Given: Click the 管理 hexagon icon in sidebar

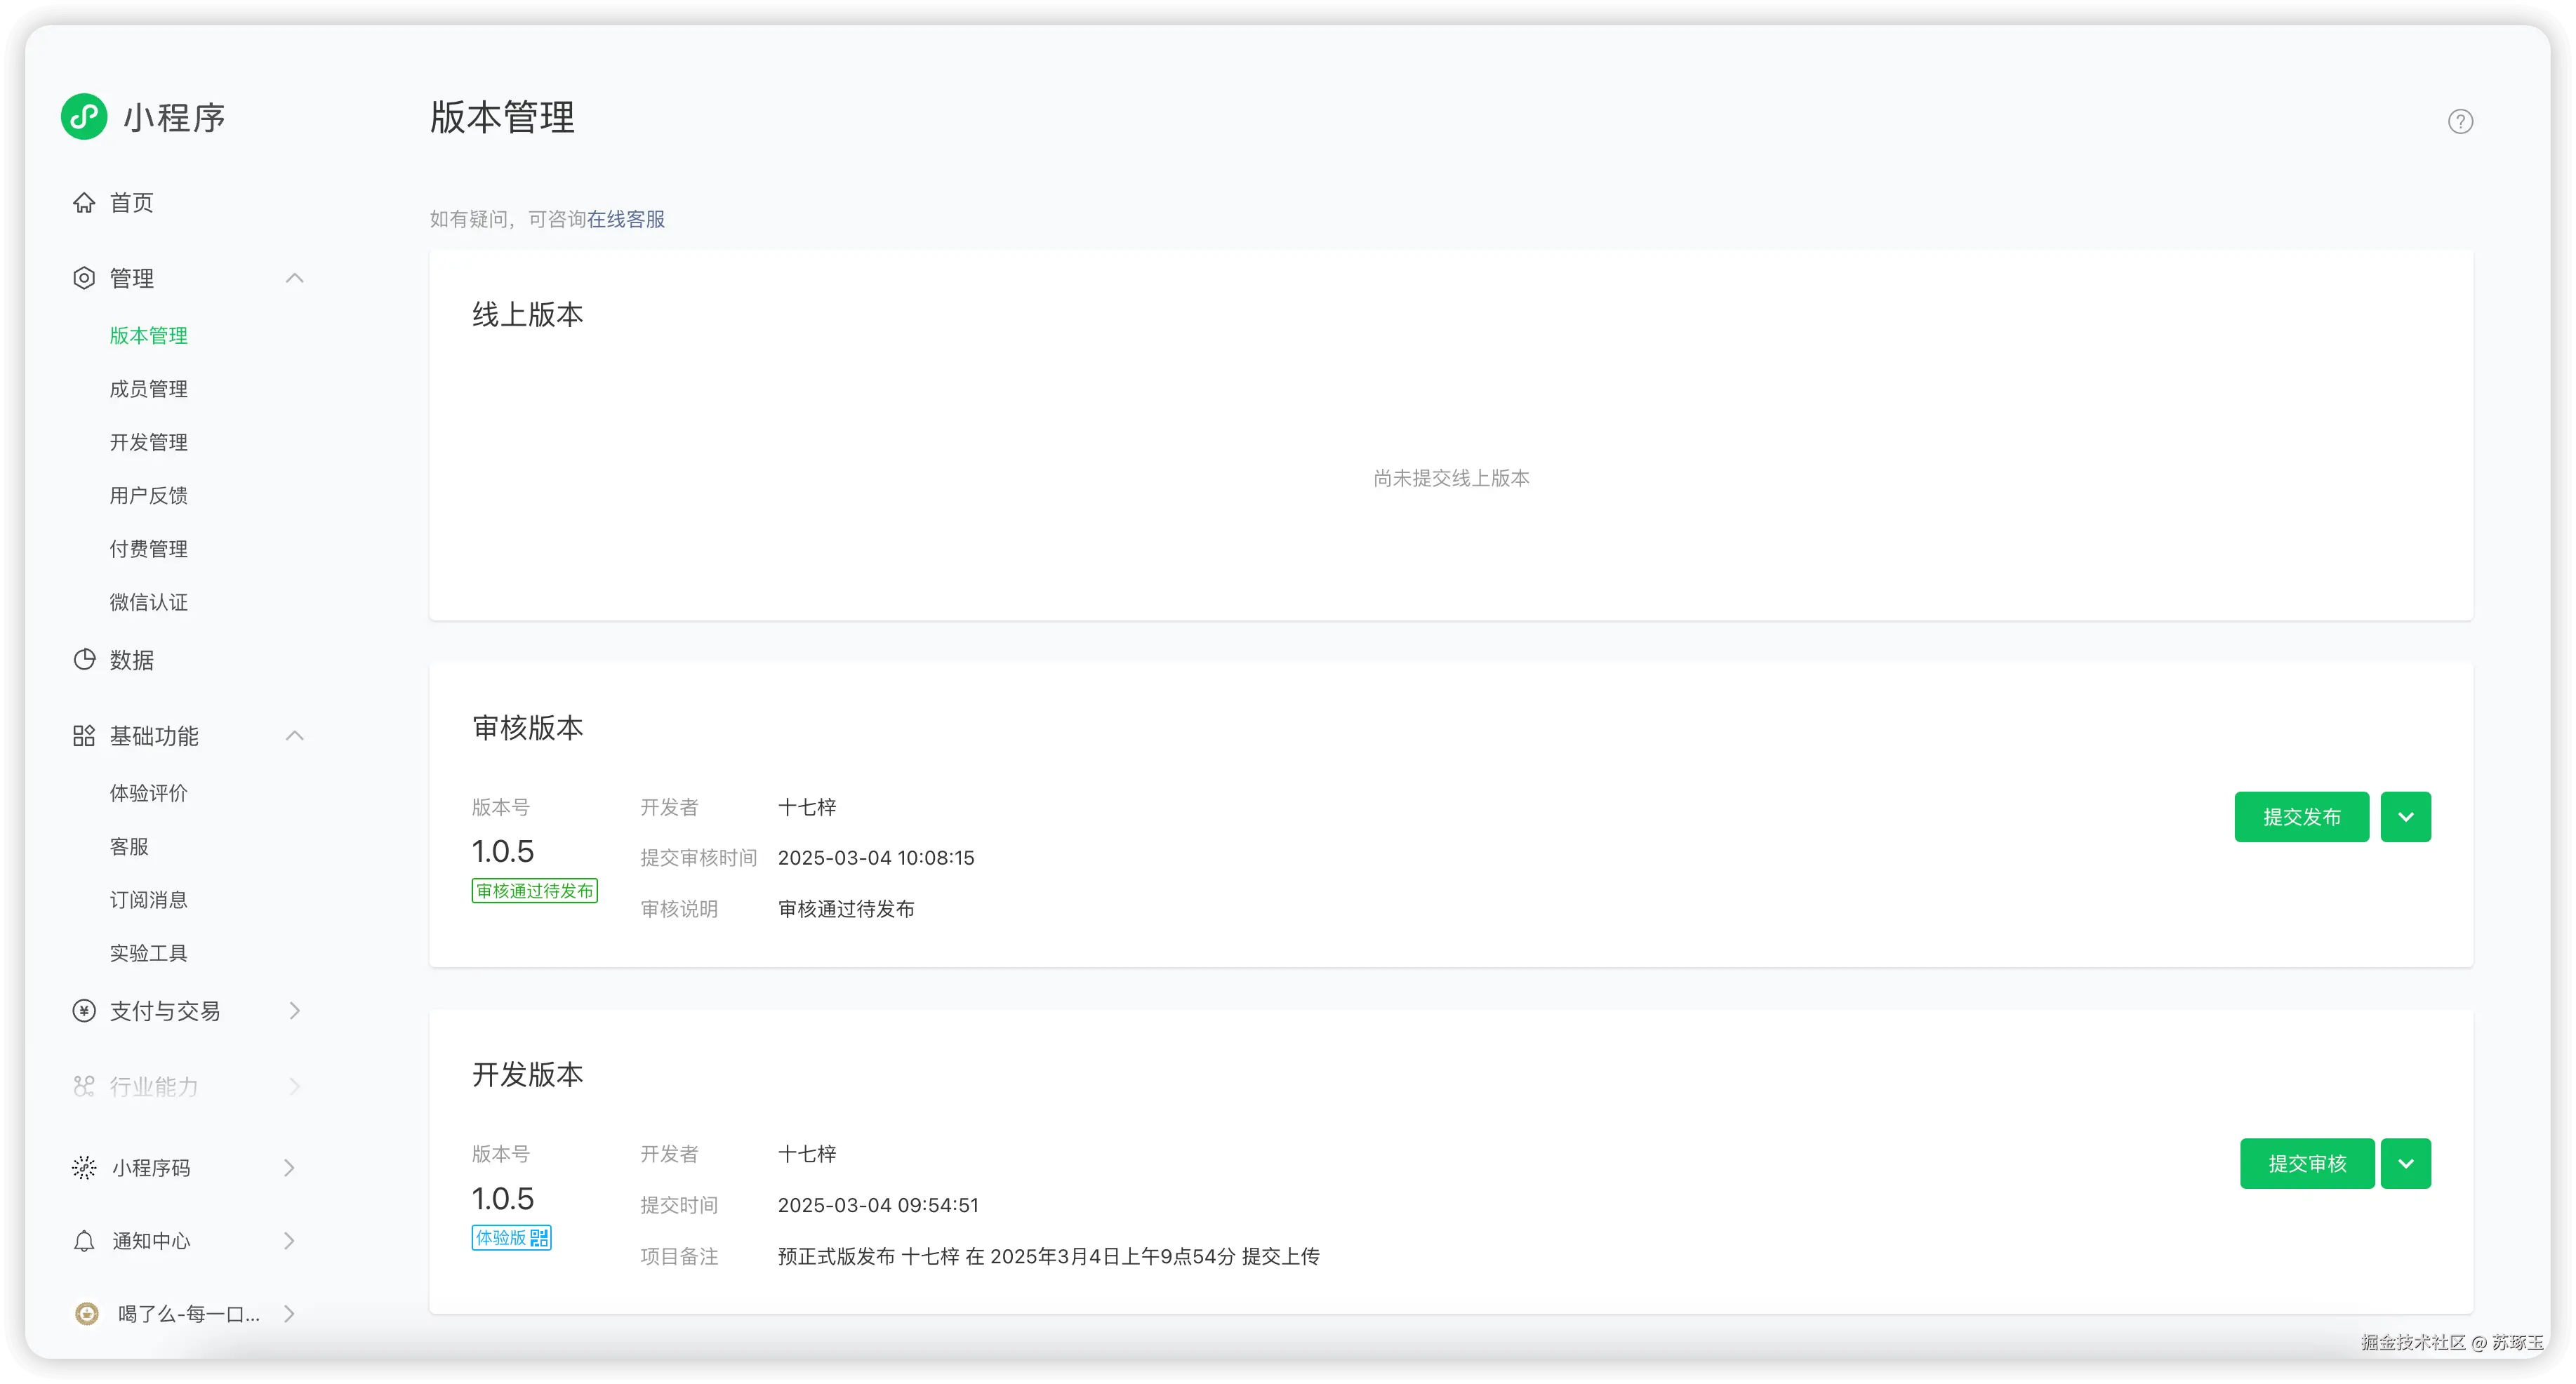Looking at the screenshot, I should point(84,277).
